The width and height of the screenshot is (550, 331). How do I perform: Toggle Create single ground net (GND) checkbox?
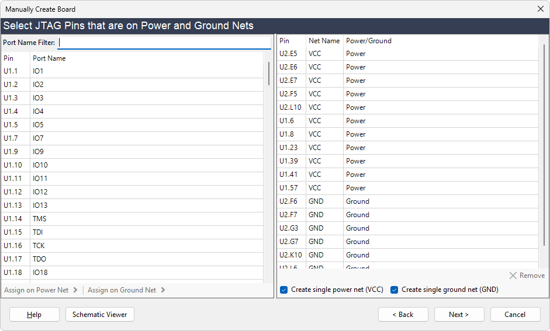[395, 290]
